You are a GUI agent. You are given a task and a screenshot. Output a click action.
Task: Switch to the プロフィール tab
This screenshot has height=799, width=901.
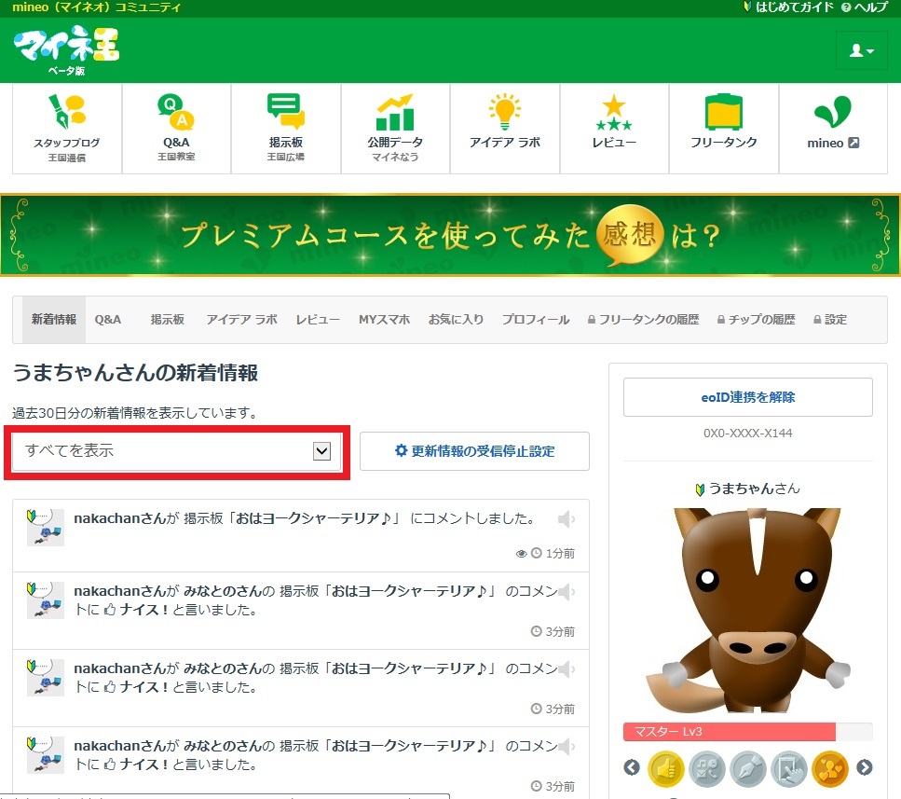click(535, 320)
